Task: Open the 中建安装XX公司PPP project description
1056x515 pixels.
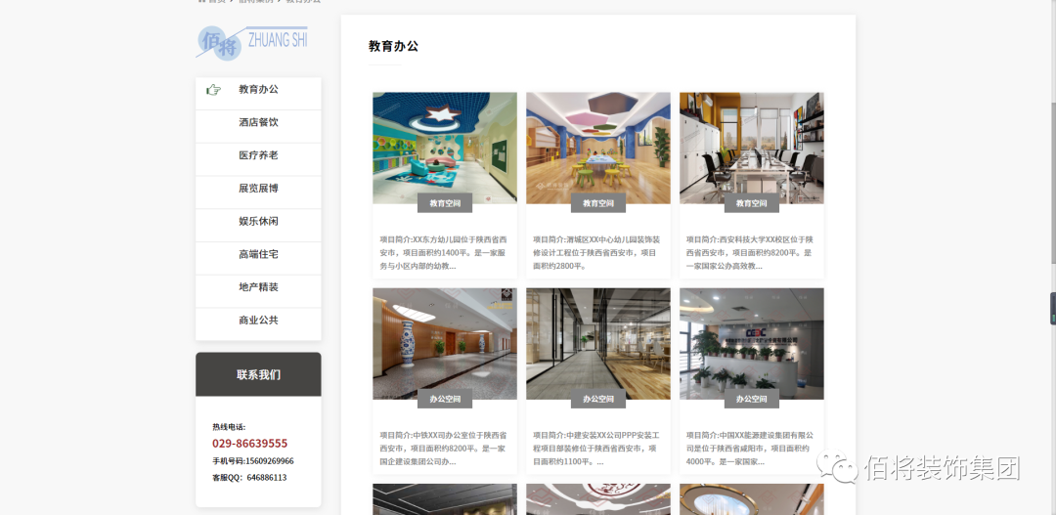Action: (x=596, y=449)
